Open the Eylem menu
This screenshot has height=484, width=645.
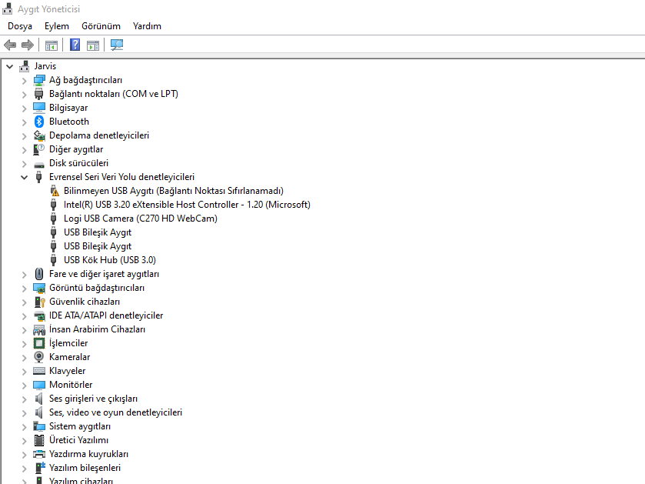[x=57, y=26]
